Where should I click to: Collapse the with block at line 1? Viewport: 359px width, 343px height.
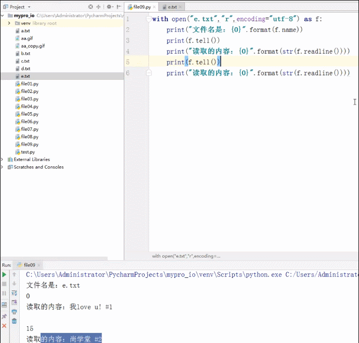click(148, 19)
